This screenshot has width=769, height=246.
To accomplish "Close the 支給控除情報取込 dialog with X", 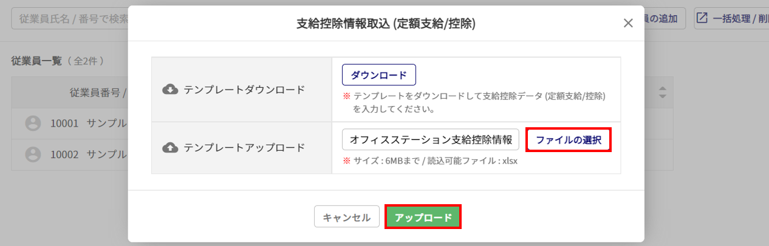I will click(x=629, y=24).
